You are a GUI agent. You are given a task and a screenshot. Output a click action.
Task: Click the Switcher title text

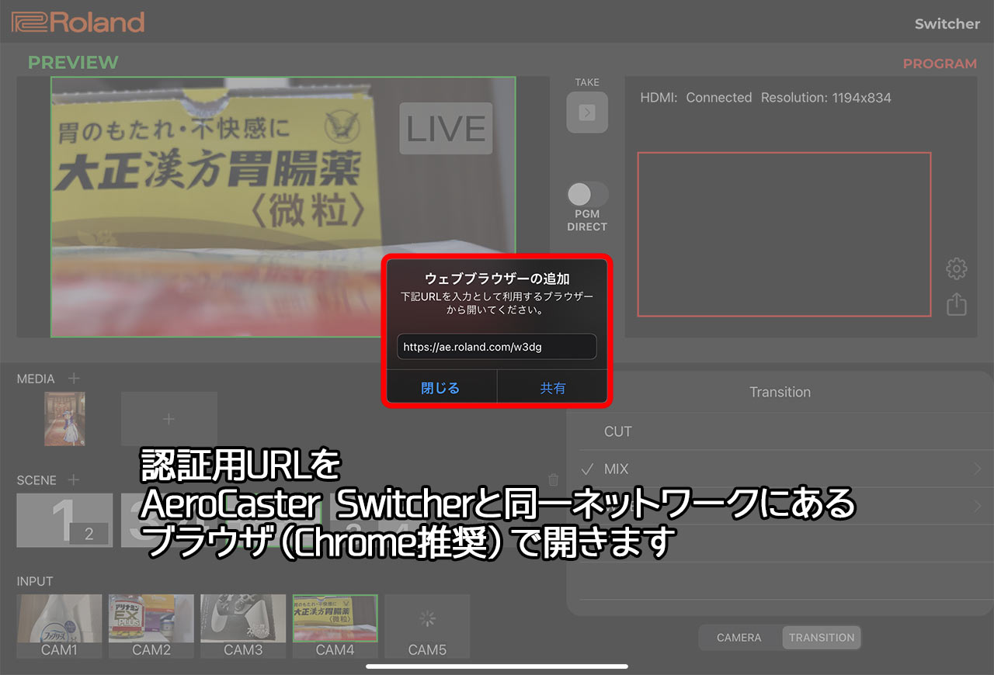(947, 24)
